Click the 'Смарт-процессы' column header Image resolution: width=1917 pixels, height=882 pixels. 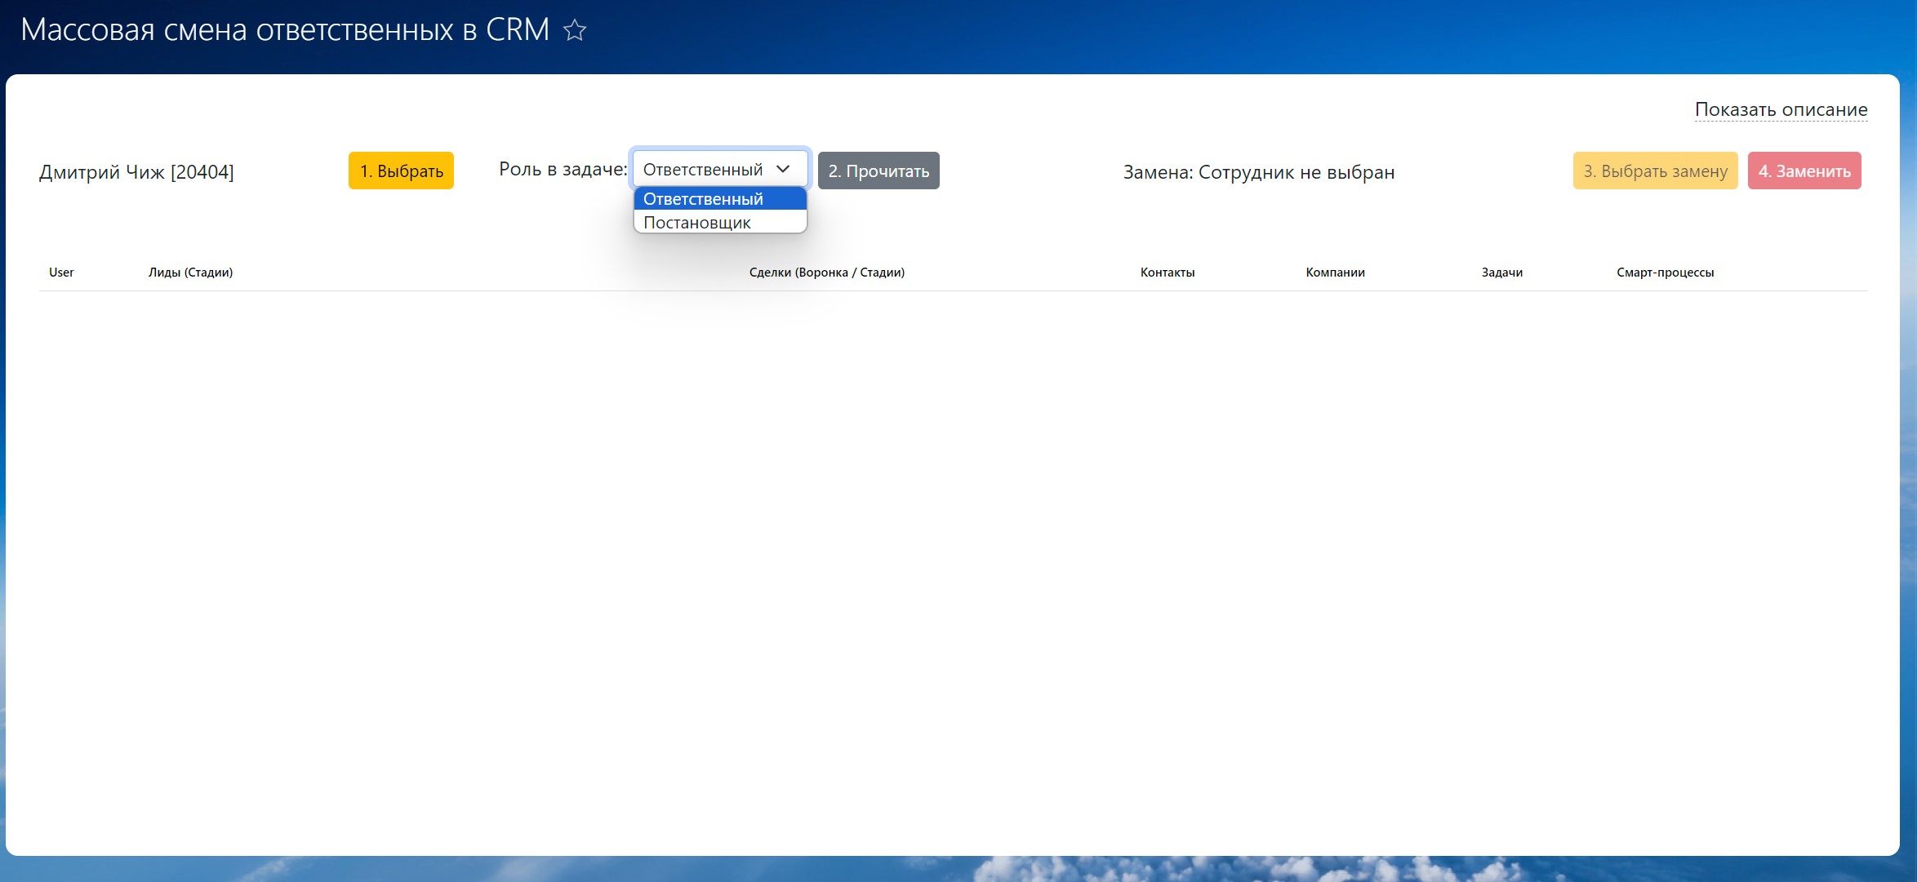pyautogui.click(x=1665, y=273)
